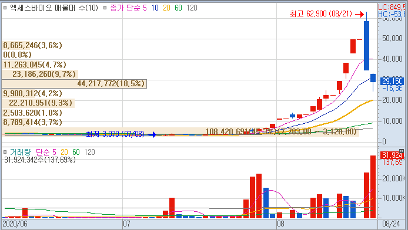408x230 pixels.
Task: Click the blue 10-period MA legend
Action: click(155, 8)
